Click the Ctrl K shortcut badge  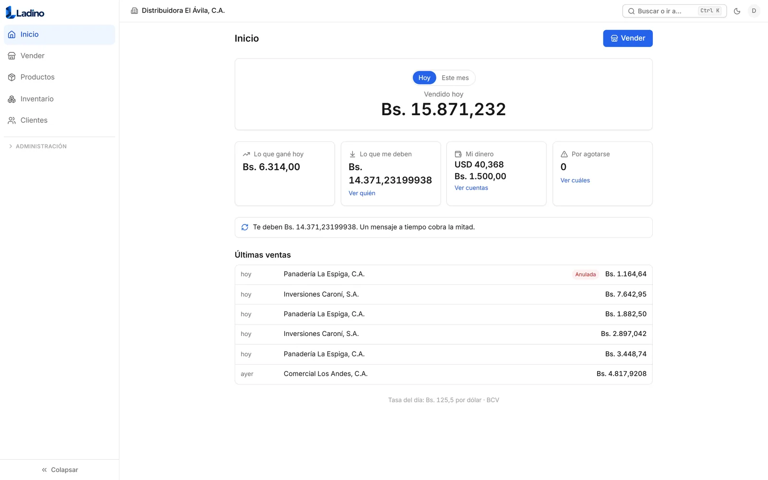click(710, 11)
